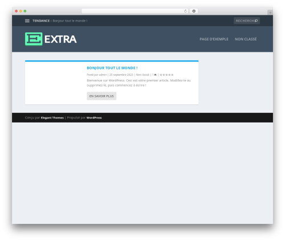Click the admin author link
This screenshot has width=285, height=241.
(x=103, y=75)
